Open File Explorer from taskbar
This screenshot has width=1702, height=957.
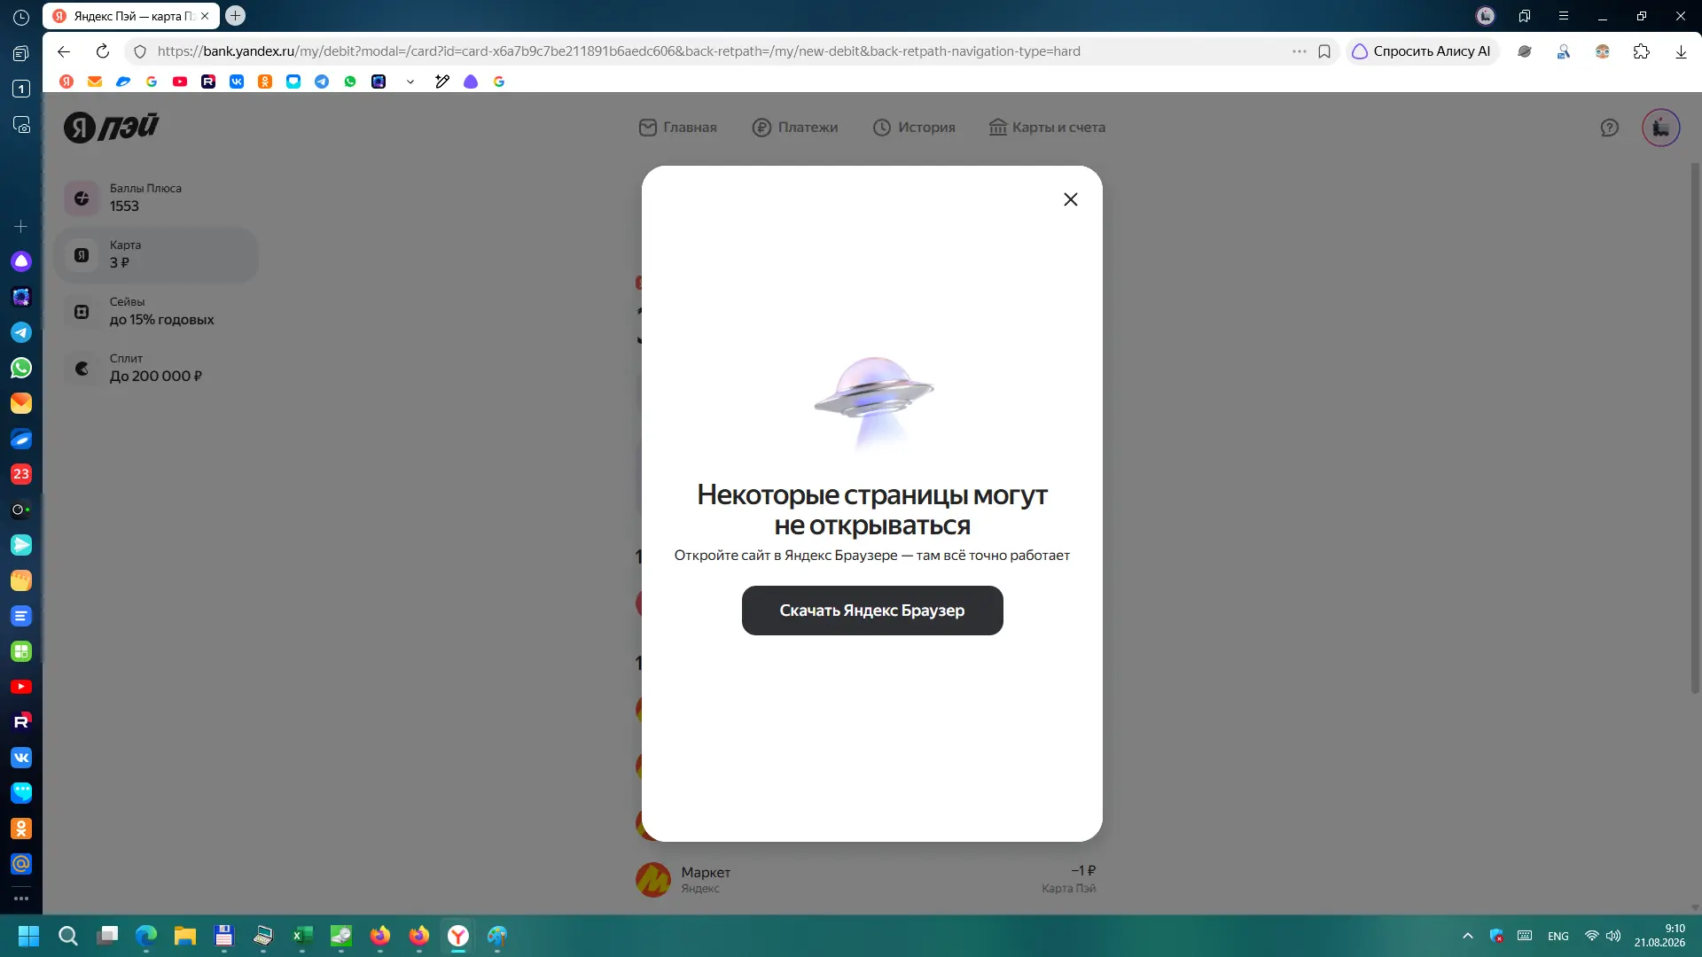[185, 936]
